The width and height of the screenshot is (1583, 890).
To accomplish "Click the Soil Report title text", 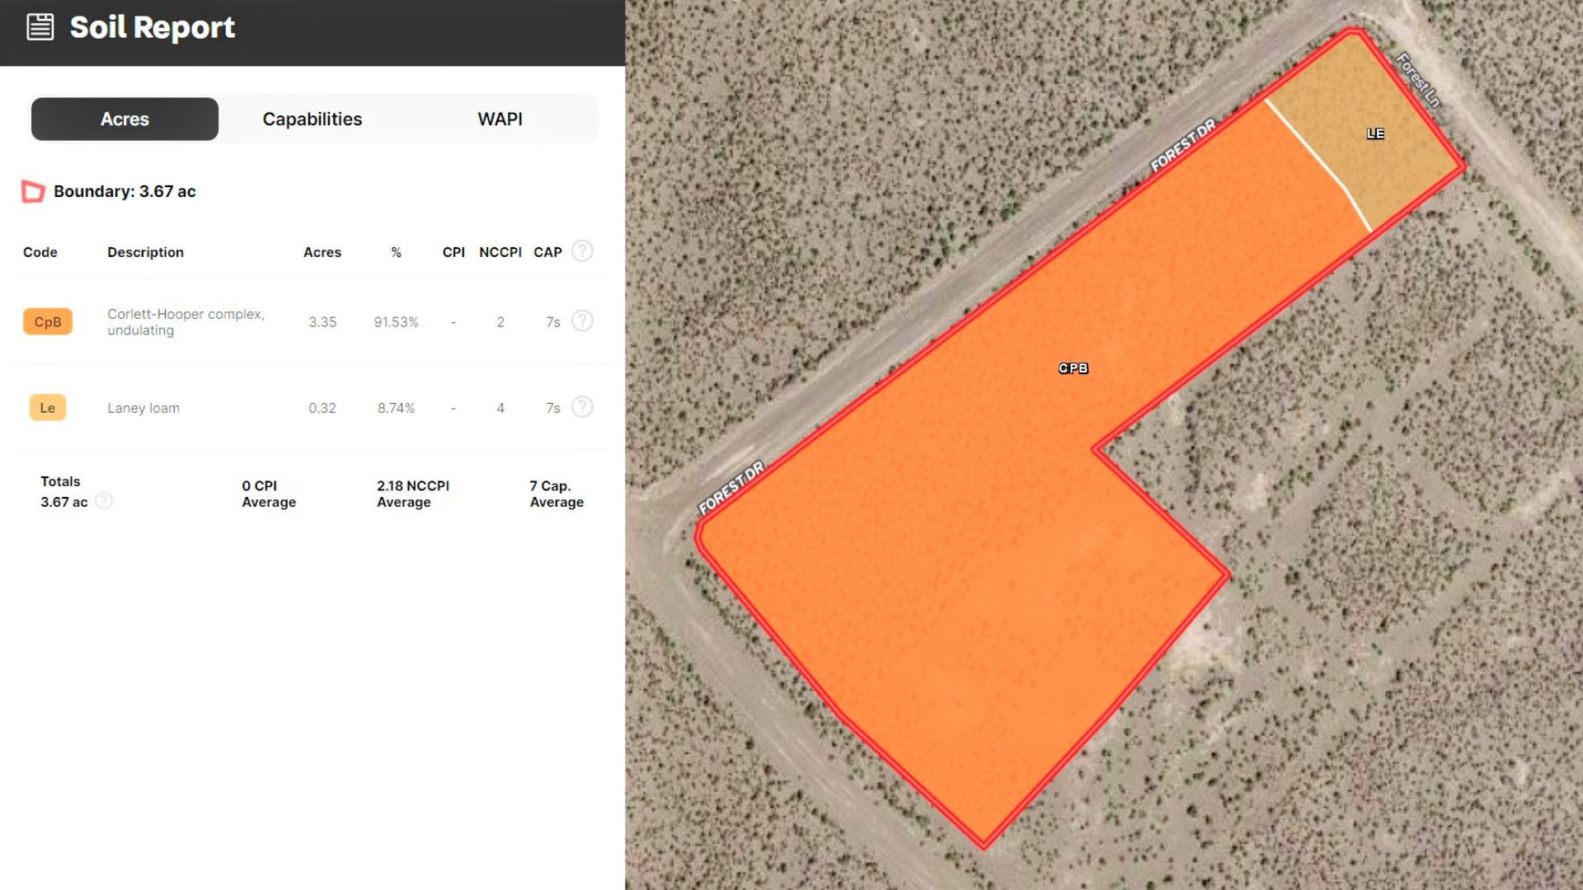I will 153,27.
